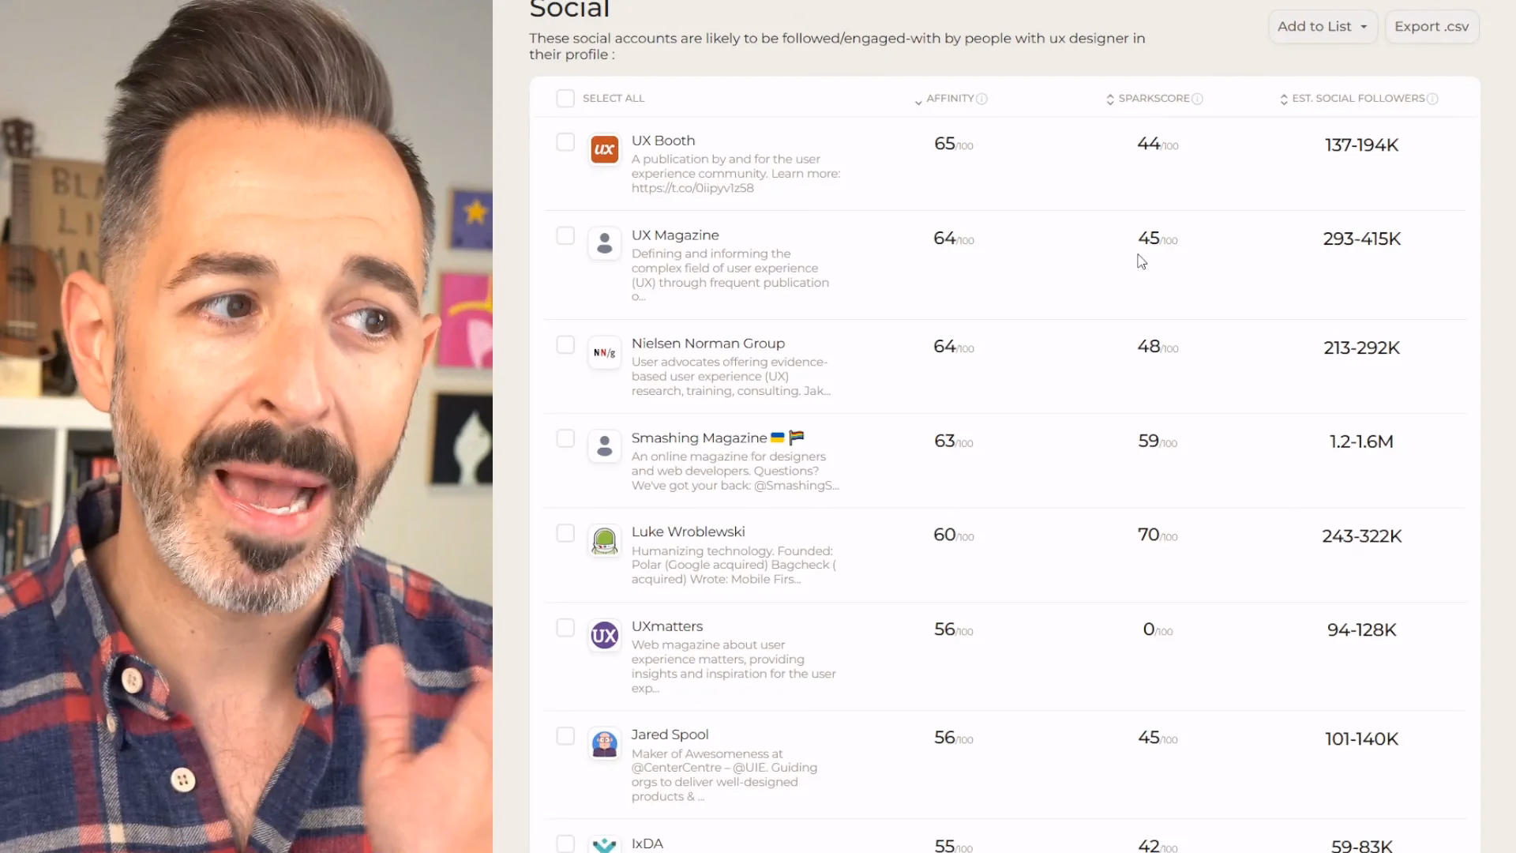Select the Smashing Magazine row checkbox
The image size is (1516, 853).
[565, 438]
